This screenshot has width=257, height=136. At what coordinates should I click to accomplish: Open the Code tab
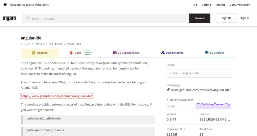80,53
